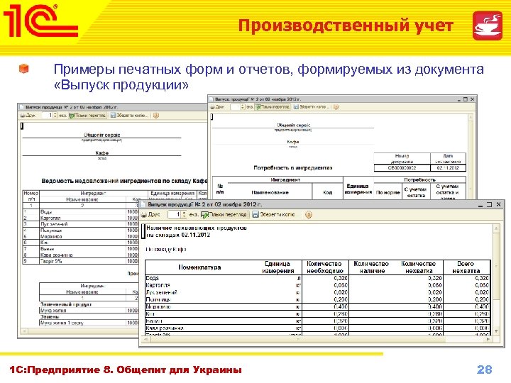This screenshot has width=511, height=383.
Task: Click 'Ведомость недовложений ингредиентов' heading
Action: [x=124, y=181]
